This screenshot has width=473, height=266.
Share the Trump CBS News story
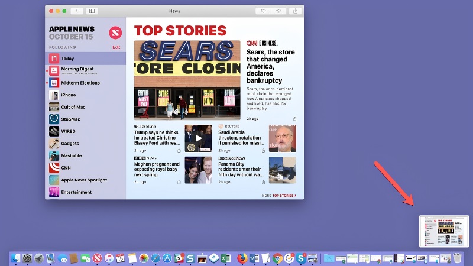point(179,151)
